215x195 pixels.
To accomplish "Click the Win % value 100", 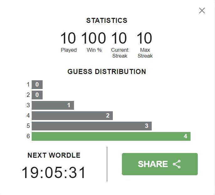I will [x=94, y=38].
